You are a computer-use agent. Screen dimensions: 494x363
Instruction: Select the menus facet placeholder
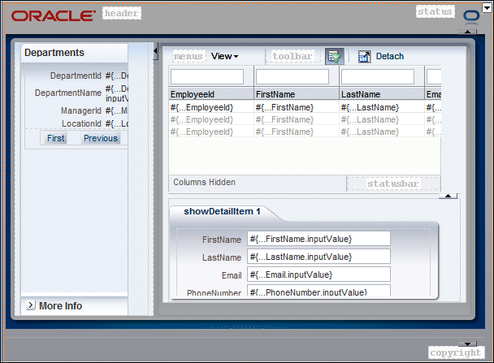pyautogui.click(x=188, y=56)
